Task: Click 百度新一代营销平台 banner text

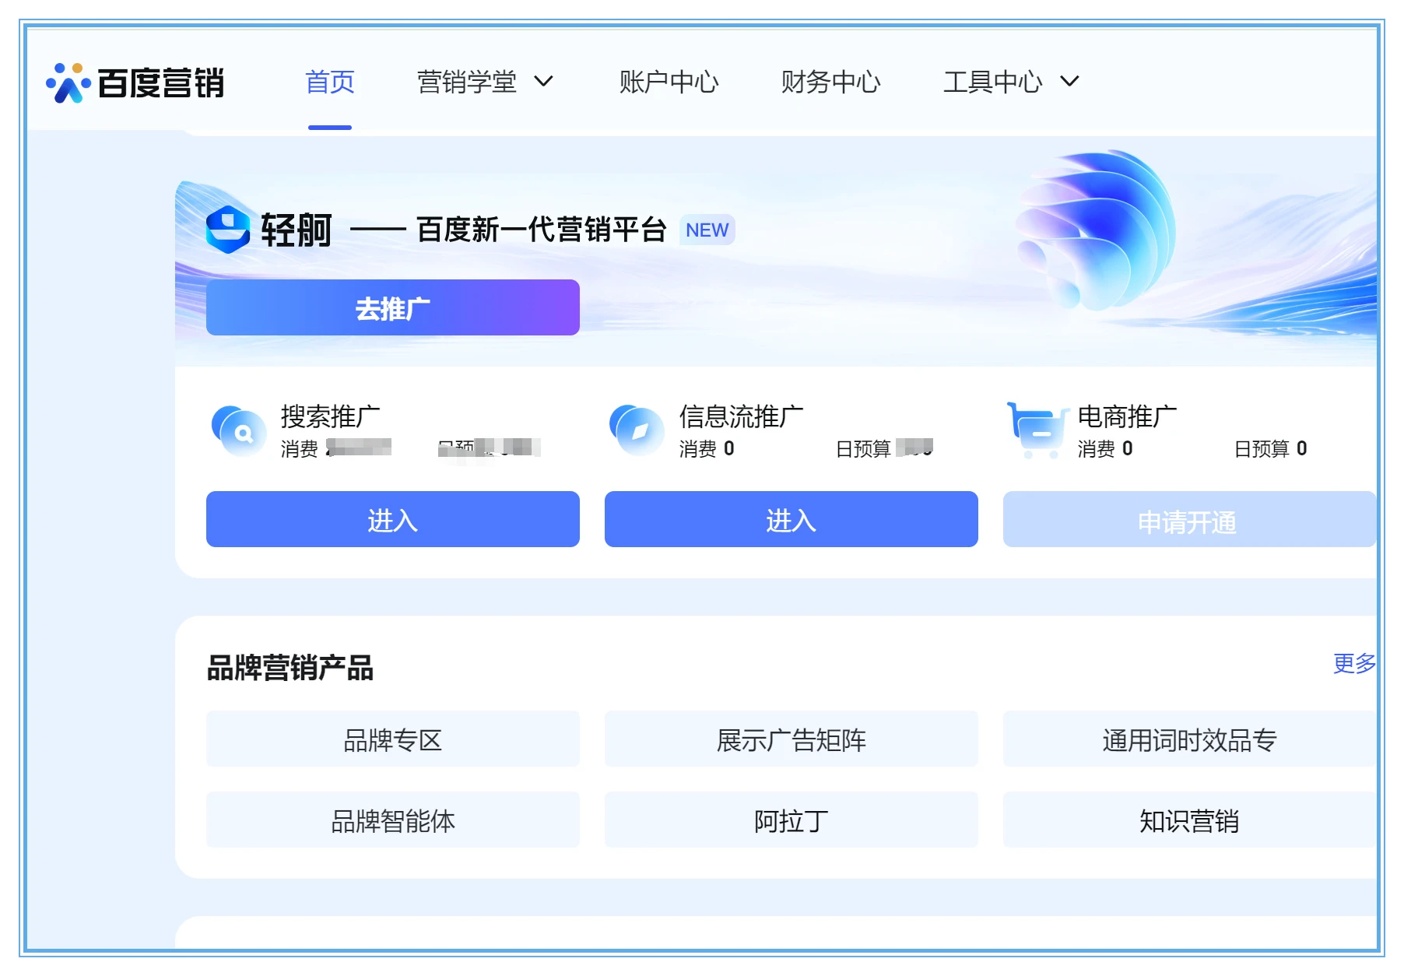Action: (542, 230)
